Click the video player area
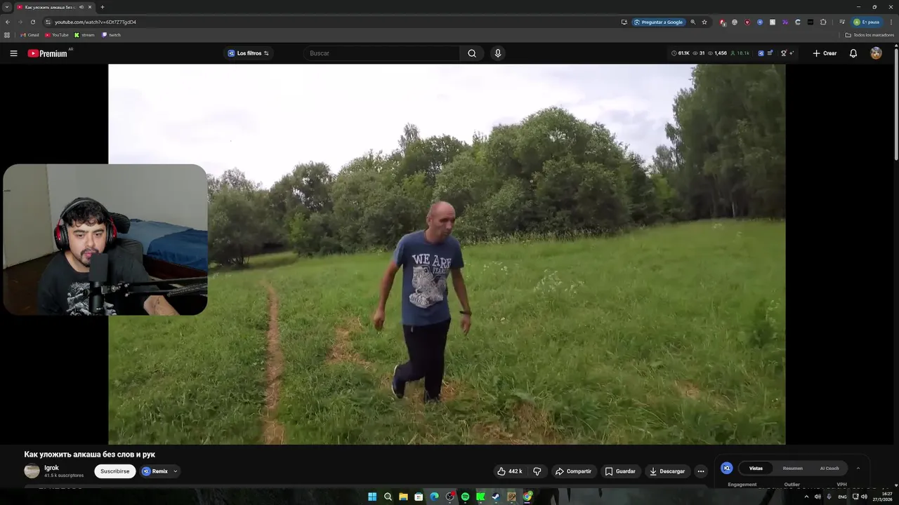899x505 pixels. pos(447,254)
